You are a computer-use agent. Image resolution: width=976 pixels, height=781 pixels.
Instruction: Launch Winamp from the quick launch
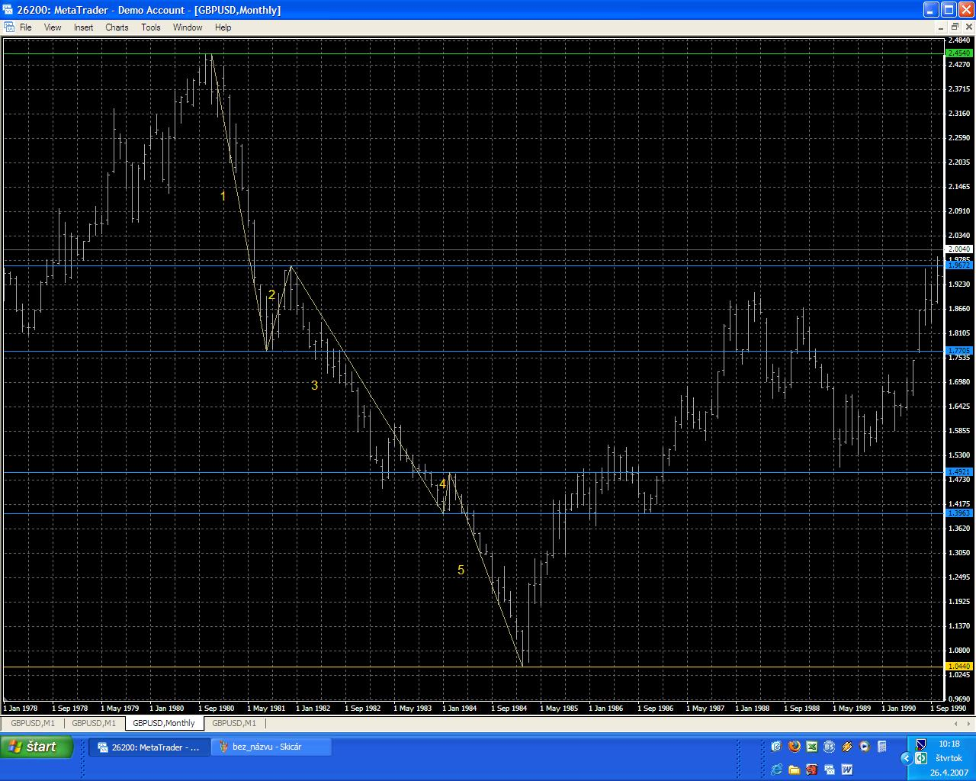(846, 747)
